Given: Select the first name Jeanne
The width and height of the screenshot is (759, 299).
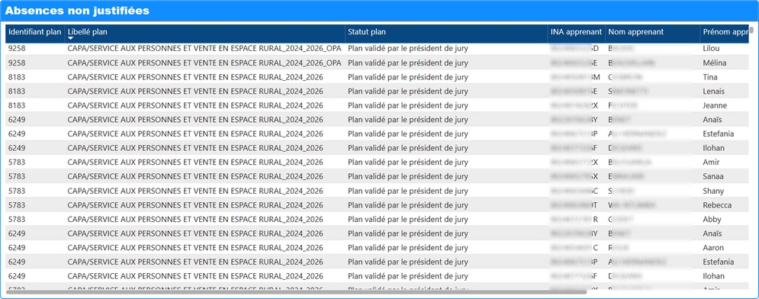Looking at the screenshot, I should (715, 105).
